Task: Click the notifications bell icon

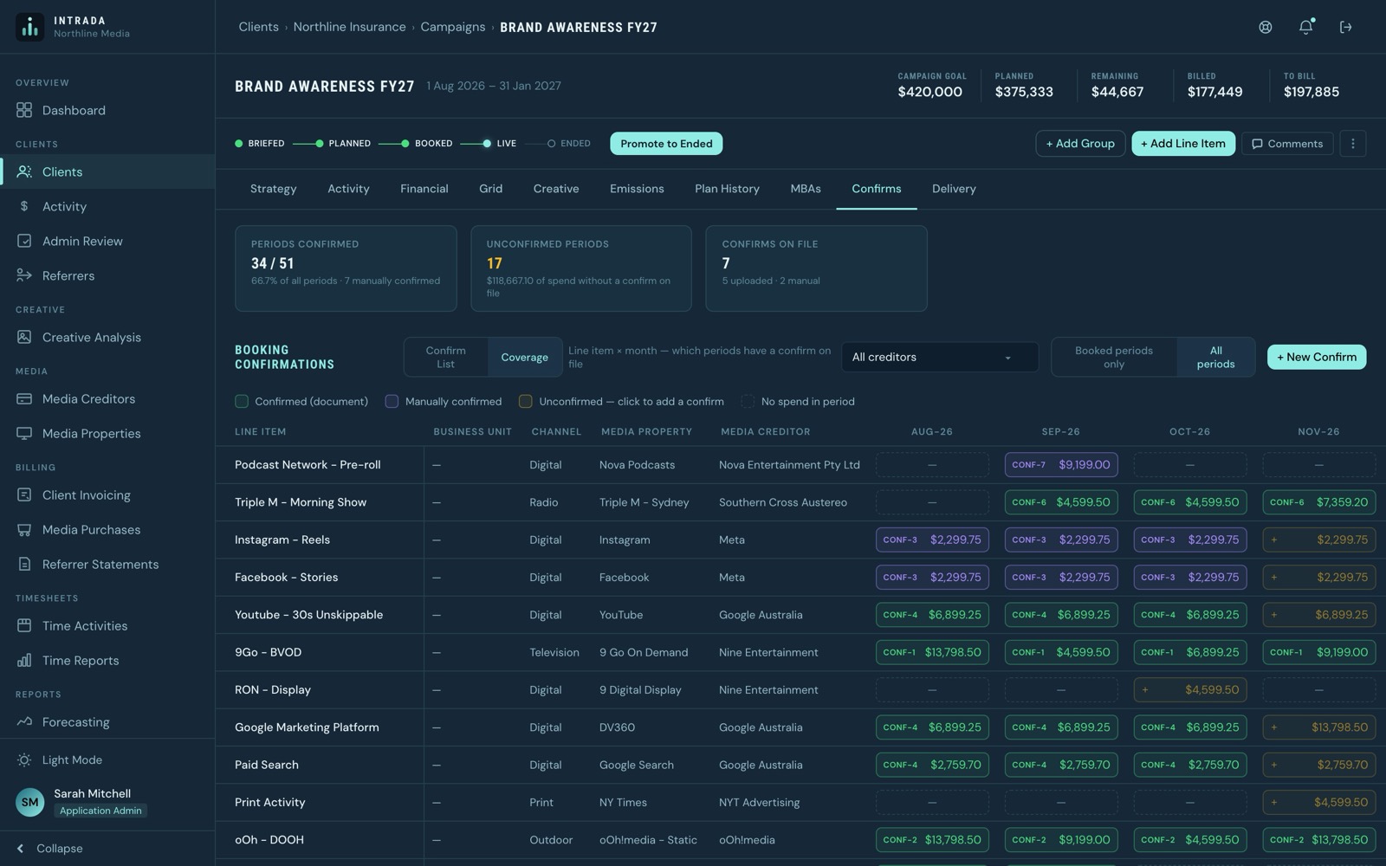Action: pos(1305,27)
